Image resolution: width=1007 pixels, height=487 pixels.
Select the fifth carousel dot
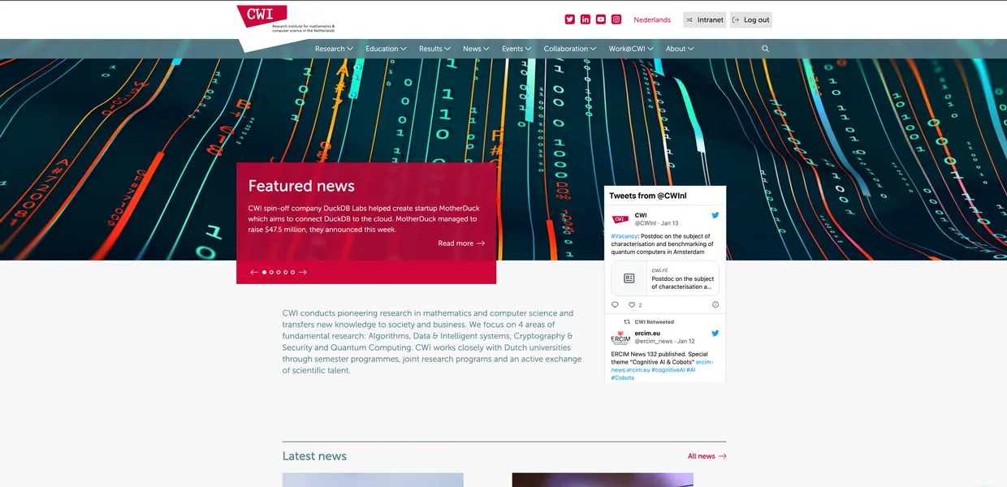pyautogui.click(x=292, y=272)
